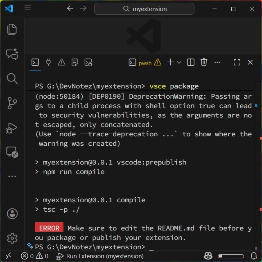Click Run Extension (myextension) in status bar
Viewport: 262px width, 262px height.
coord(100,256)
